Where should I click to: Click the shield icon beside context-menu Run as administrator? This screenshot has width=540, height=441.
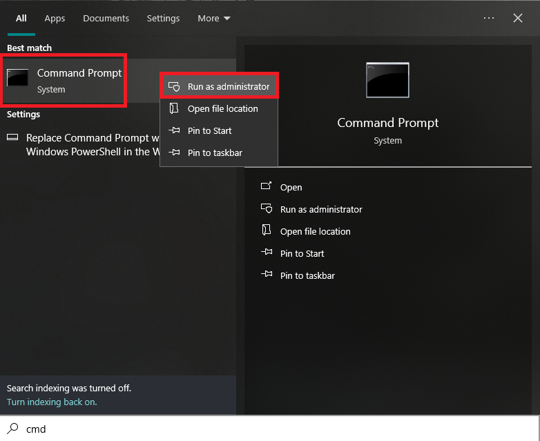pyautogui.click(x=175, y=87)
